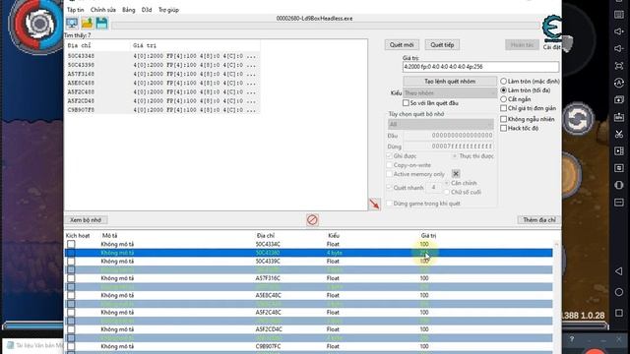Click the emulator Android back triangle
Screen dimensions: 630x354
[x=619, y=271]
